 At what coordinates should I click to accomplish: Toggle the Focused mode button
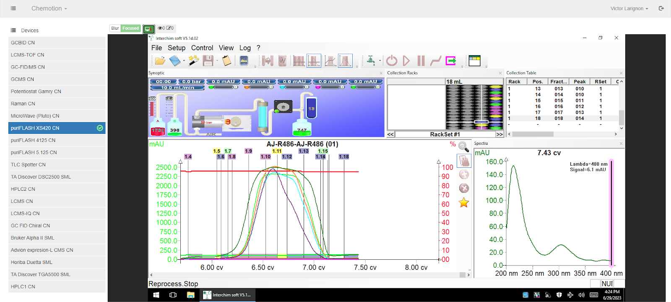130,28
